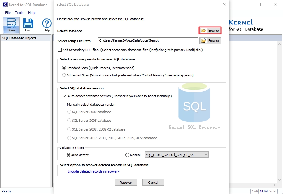Open the File menu

(8, 13)
